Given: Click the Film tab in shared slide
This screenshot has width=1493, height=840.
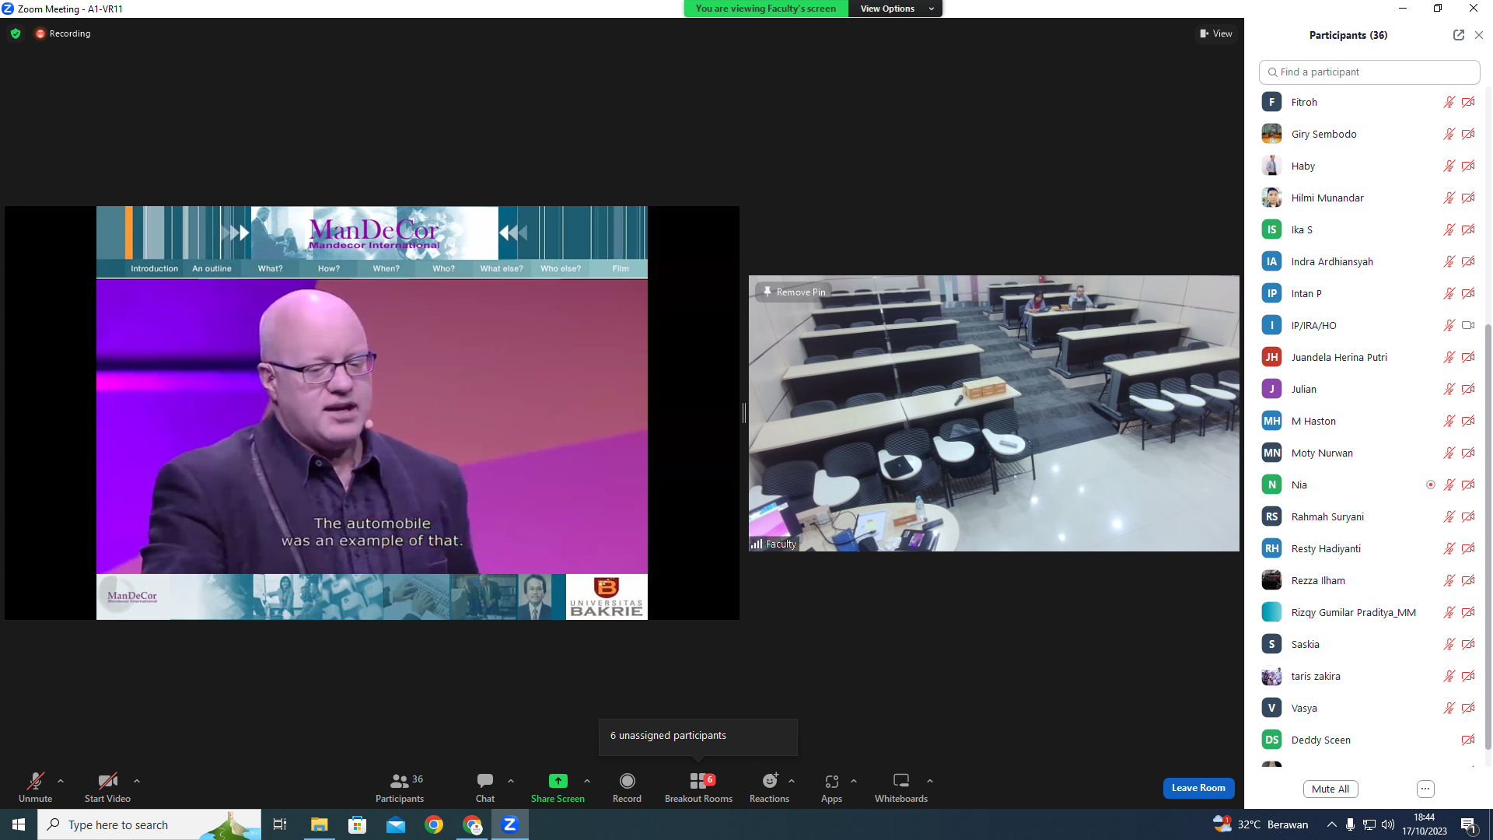Looking at the screenshot, I should tap(621, 268).
